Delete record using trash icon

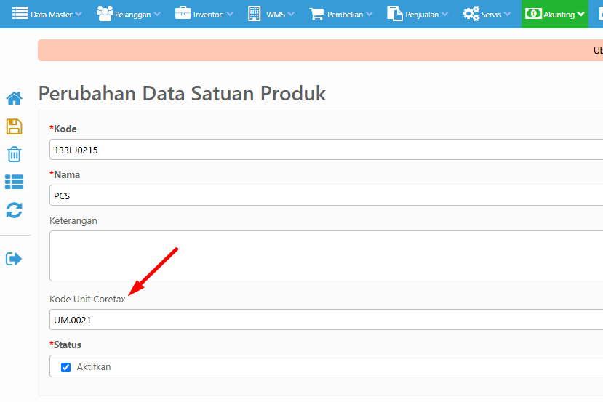[15, 154]
